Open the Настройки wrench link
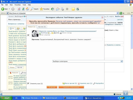This screenshot has height=100, width=133. click(98, 83)
